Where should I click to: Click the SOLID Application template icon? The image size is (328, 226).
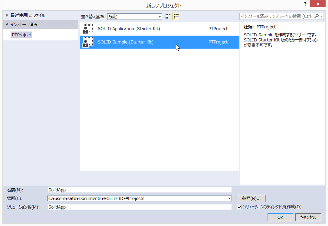pyautogui.click(x=88, y=29)
